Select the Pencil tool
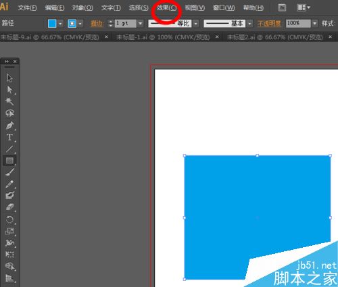 pyautogui.click(x=9, y=184)
